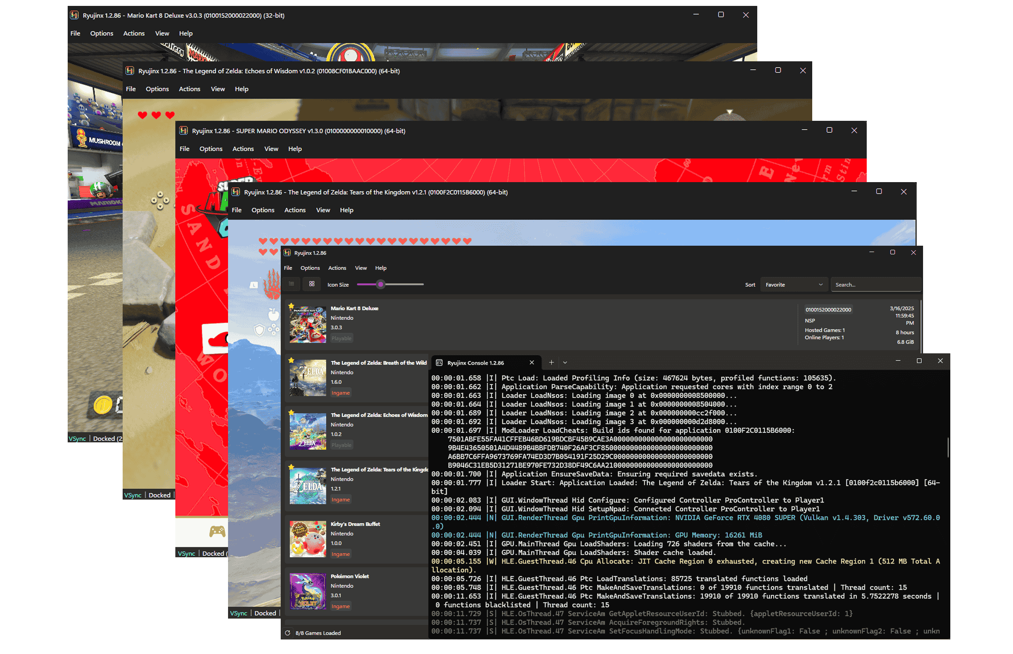Click the Icon Size slider handle
This screenshot has width=1013, height=654.
(x=381, y=285)
